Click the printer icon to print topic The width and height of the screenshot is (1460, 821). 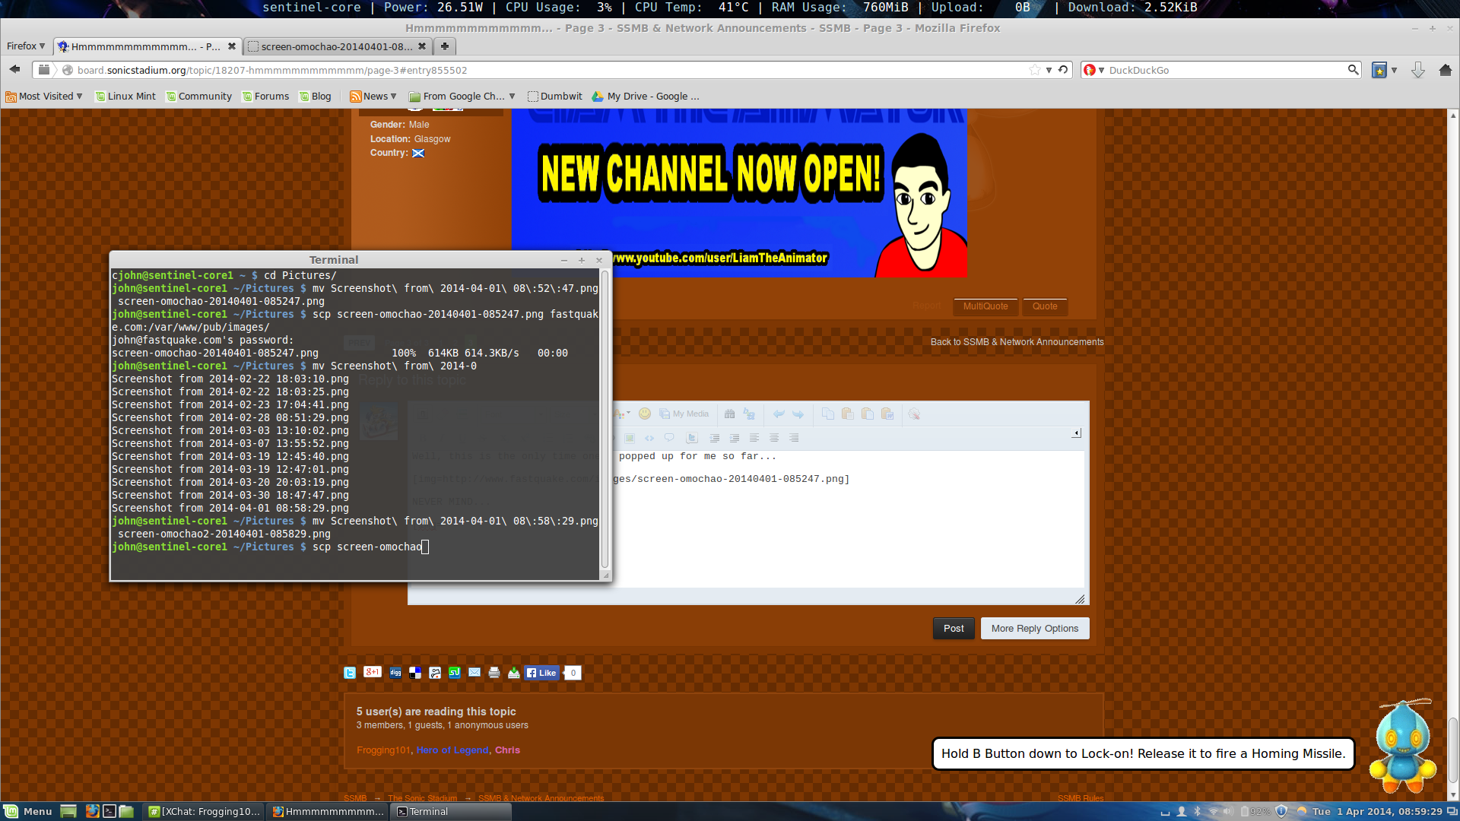pos(494,673)
